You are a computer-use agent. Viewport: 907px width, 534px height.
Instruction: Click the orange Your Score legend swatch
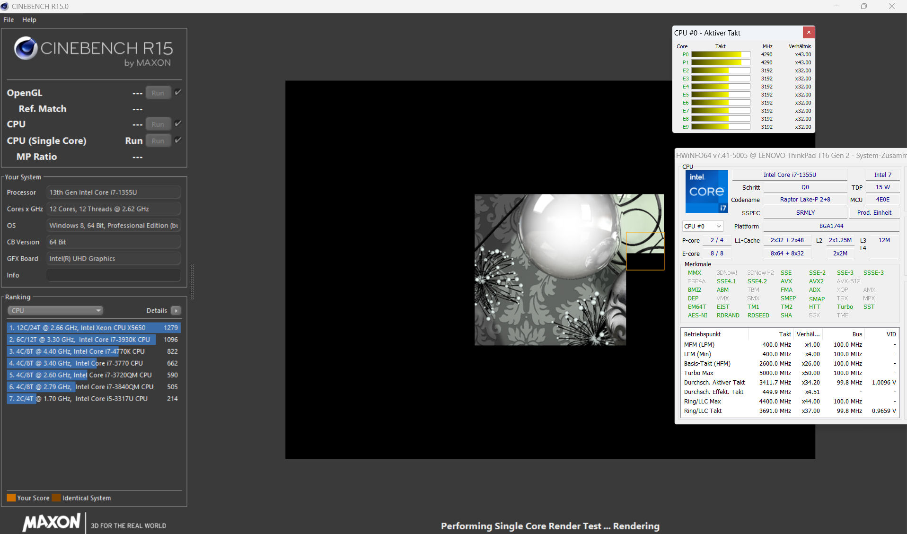[11, 498]
